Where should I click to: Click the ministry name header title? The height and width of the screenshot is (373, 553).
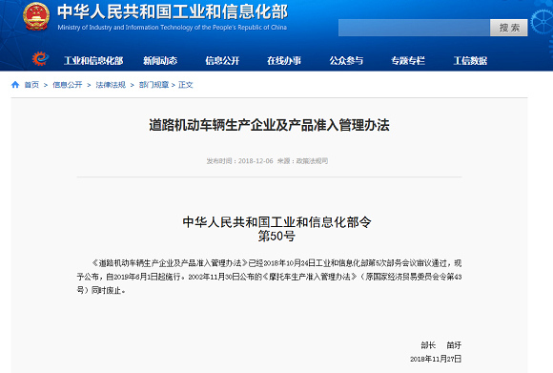(173, 12)
